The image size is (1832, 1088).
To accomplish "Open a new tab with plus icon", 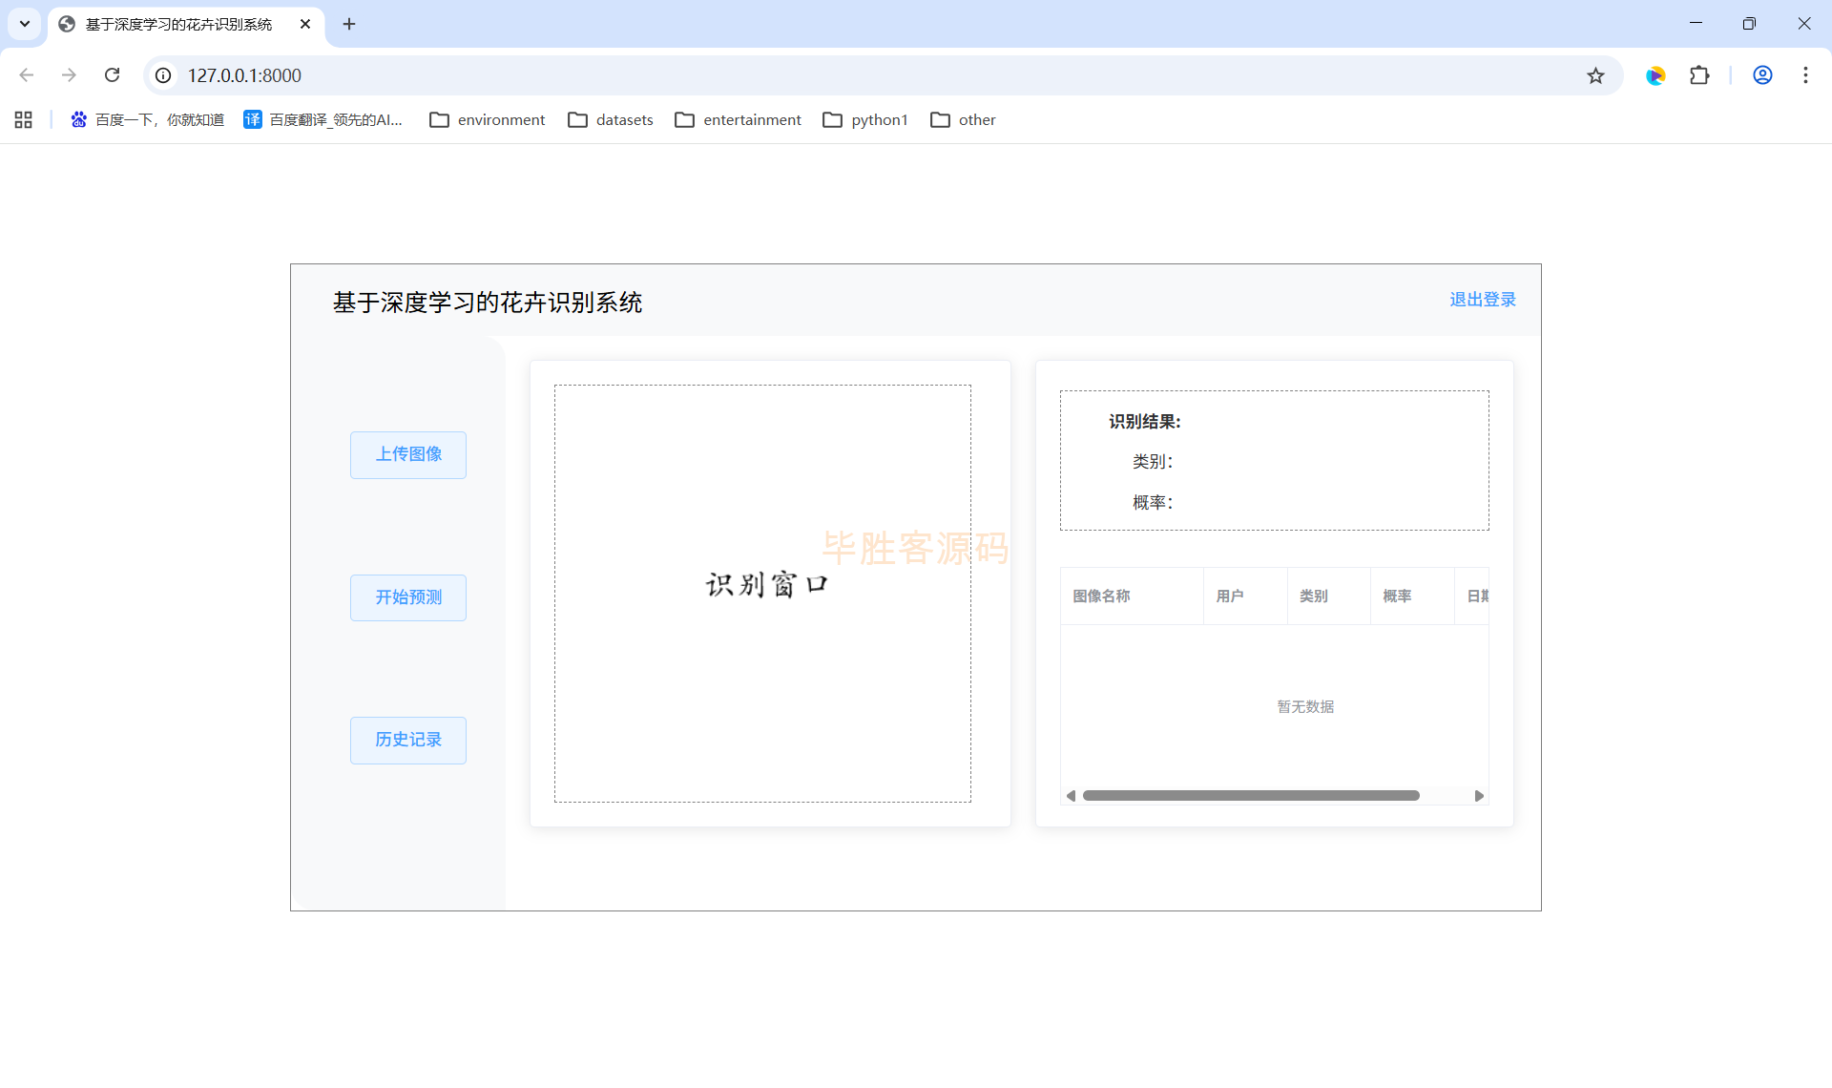I will point(349,24).
